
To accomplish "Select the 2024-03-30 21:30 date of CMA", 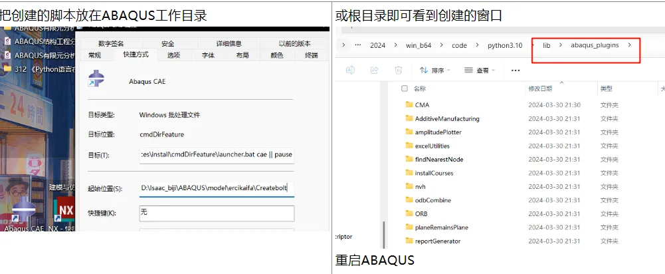I will (554, 105).
